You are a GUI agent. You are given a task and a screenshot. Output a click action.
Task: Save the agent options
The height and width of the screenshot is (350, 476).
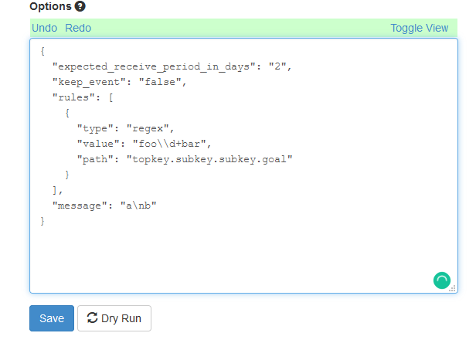(x=52, y=318)
